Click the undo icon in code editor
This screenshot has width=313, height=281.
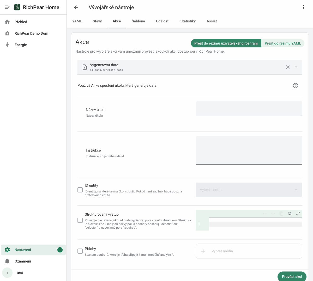(x=265, y=214)
